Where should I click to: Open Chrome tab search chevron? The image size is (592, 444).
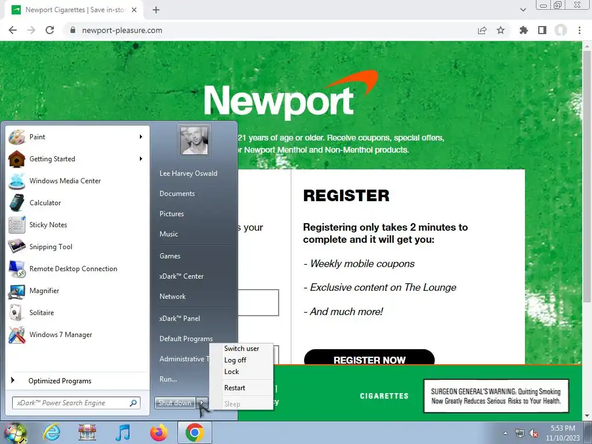pos(523,10)
